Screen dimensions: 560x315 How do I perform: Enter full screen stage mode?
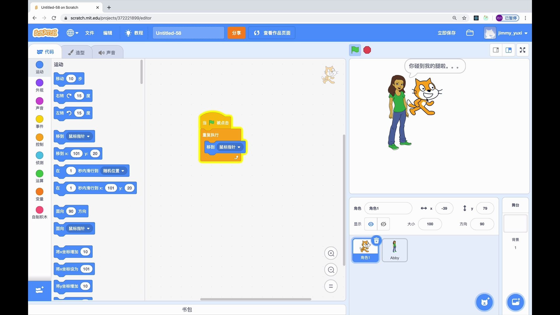pyautogui.click(x=522, y=50)
